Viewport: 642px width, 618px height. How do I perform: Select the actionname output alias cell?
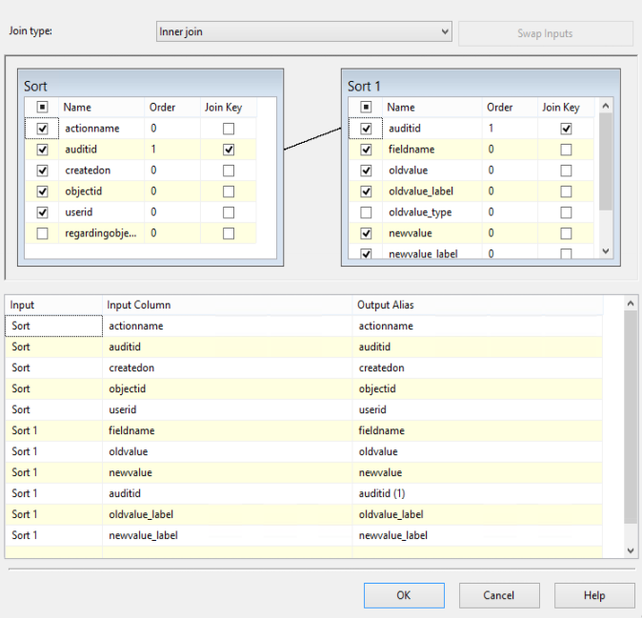coord(477,326)
